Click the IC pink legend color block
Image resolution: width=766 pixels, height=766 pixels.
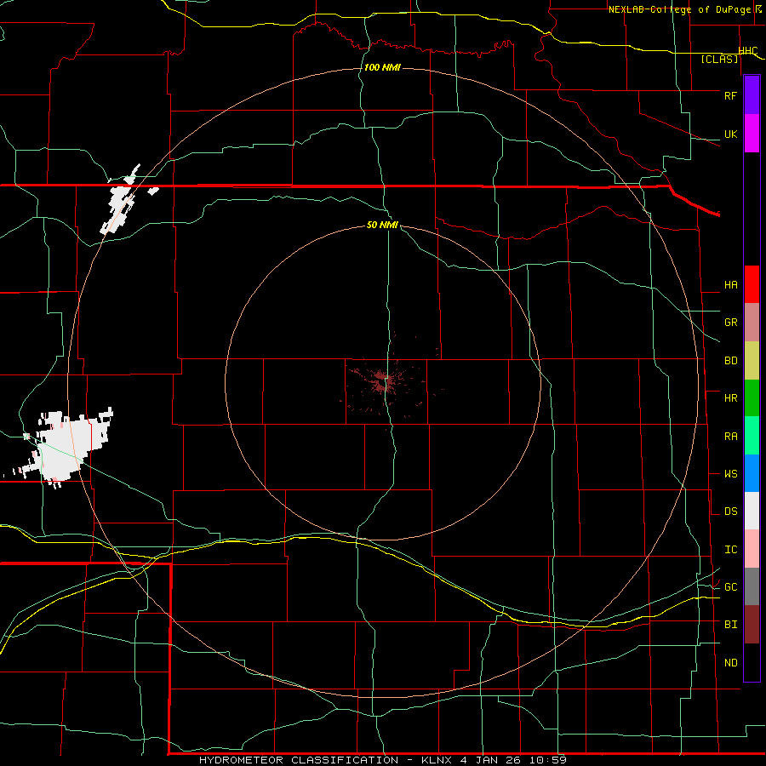click(x=752, y=549)
